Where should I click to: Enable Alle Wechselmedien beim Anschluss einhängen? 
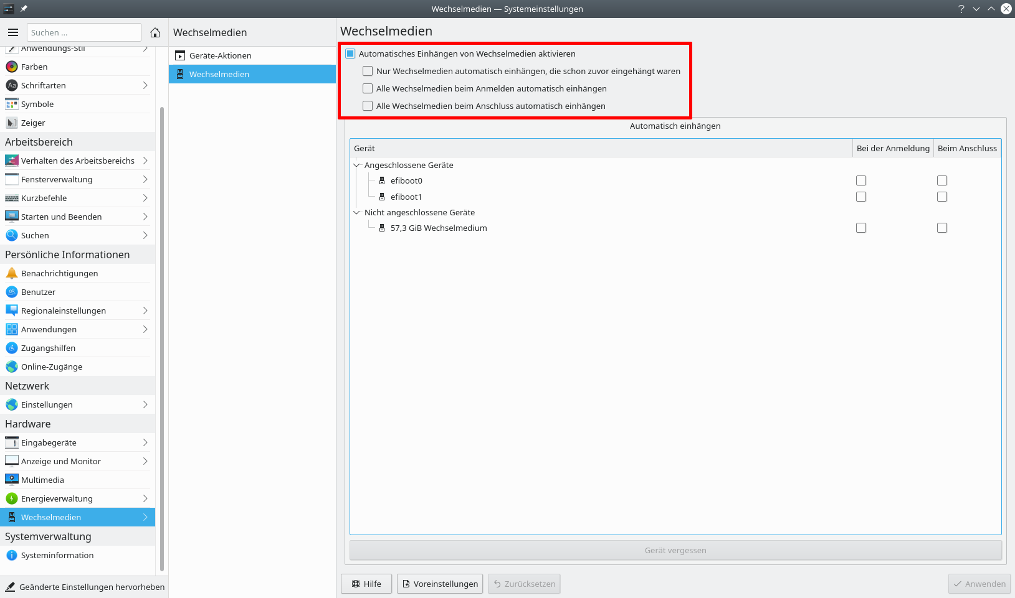tap(368, 106)
